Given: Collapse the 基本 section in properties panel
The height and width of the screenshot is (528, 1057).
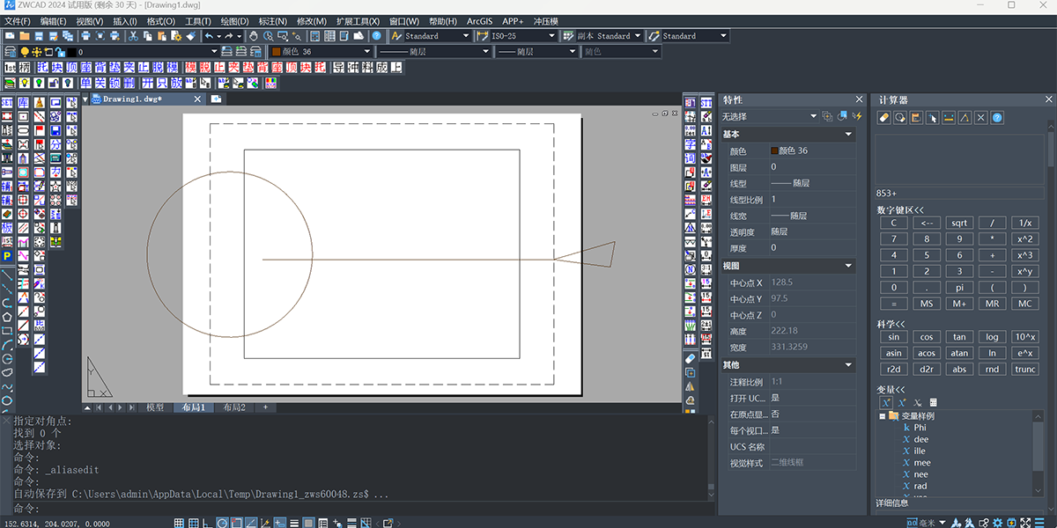Looking at the screenshot, I should coord(848,135).
